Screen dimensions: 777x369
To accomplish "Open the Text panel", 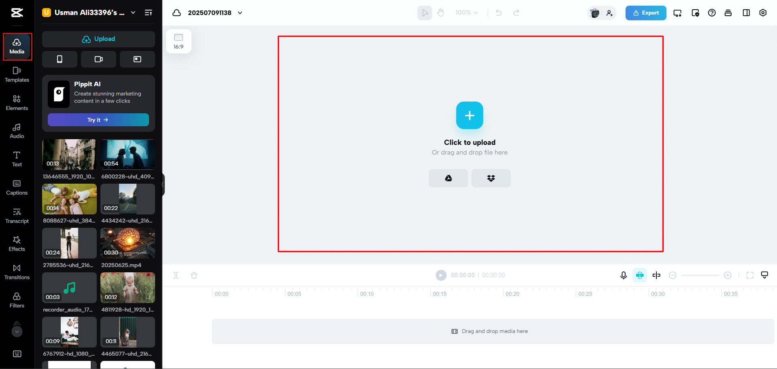I will tap(17, 159).
